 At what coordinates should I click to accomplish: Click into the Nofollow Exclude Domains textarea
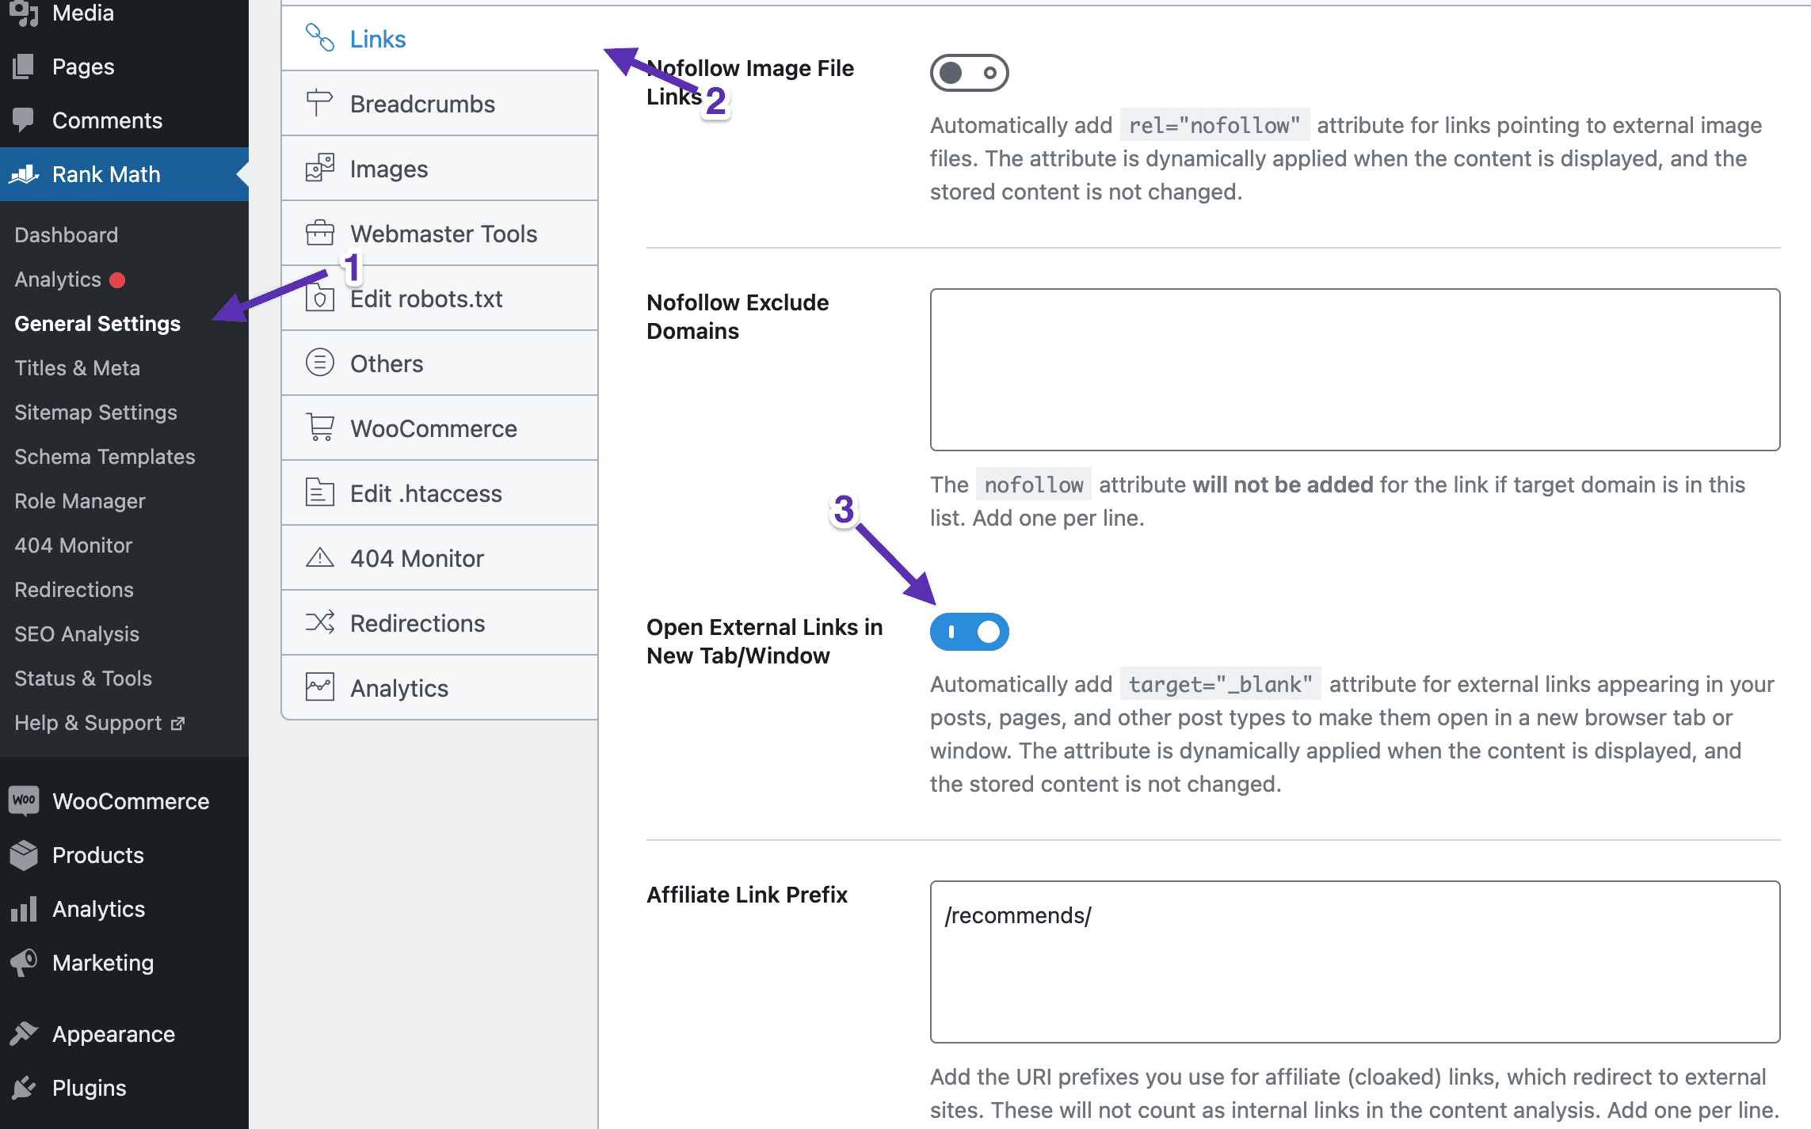click(x=1355, y=370)
